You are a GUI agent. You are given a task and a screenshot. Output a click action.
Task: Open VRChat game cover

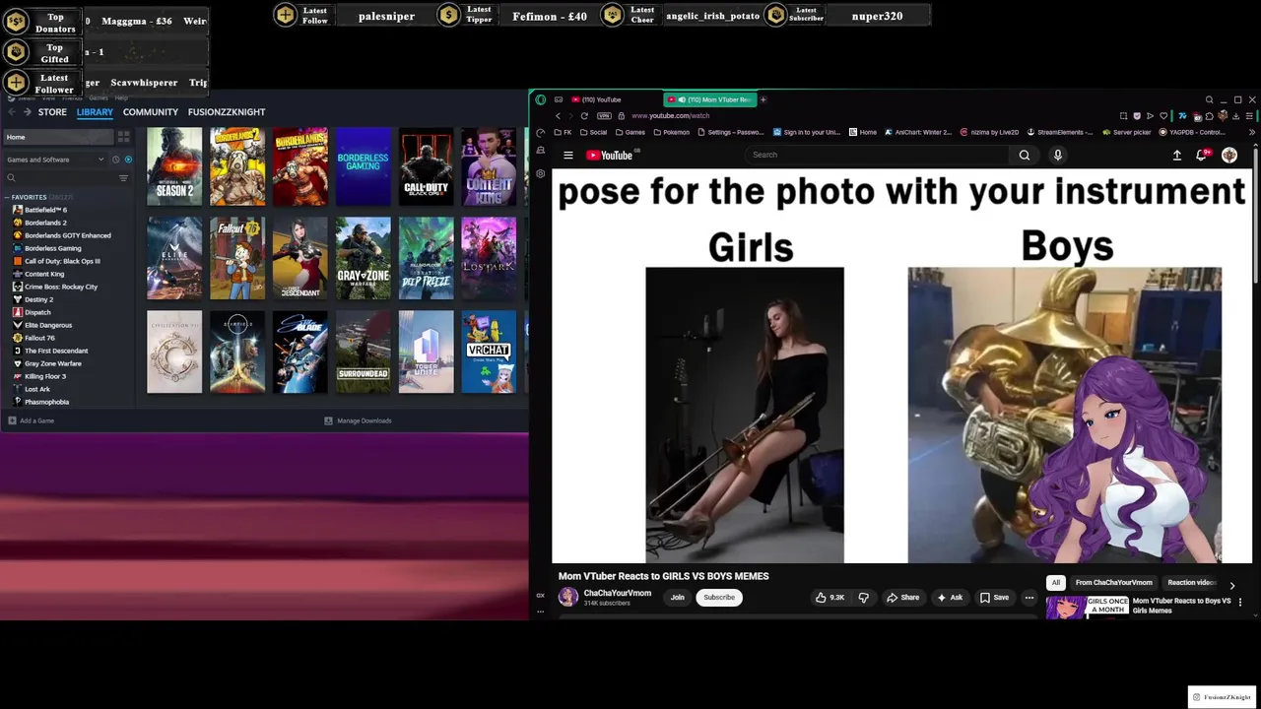click(x=489, y=352)
